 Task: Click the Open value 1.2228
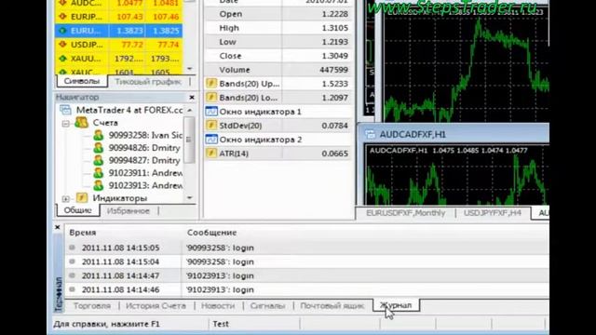point(334,14)
